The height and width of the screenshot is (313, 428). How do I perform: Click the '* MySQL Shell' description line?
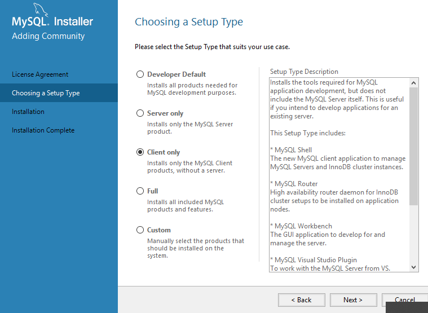[x=291, y=150]
